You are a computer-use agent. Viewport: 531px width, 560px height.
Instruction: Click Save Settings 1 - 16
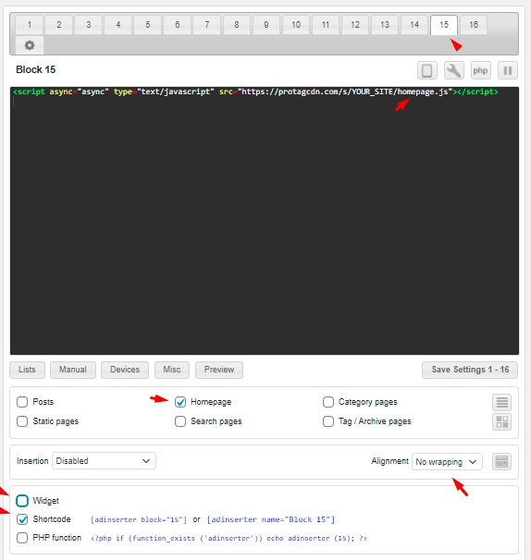point(470,370)
